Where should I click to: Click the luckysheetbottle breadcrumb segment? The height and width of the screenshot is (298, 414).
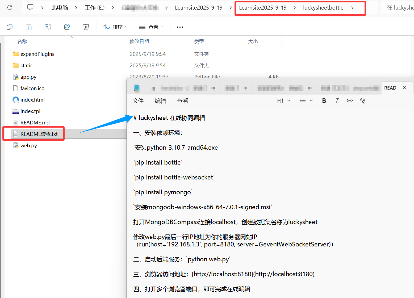pos(323,8)
